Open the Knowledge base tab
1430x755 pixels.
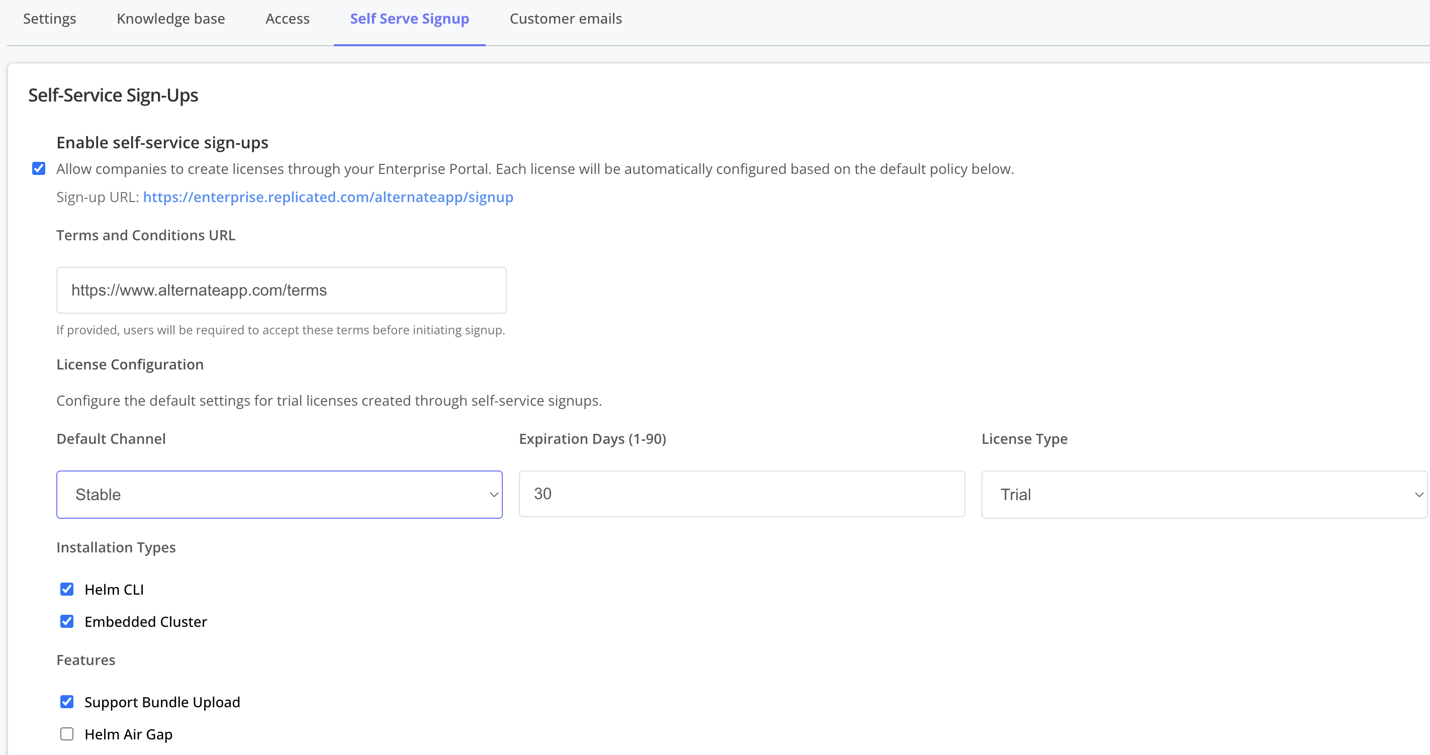(x=170, y=18)
